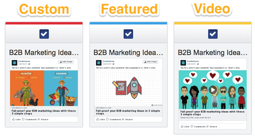Screen dimensions: 255x138
Task: Click the Codeless avatar in Custom ad
Action: (15, 63)
